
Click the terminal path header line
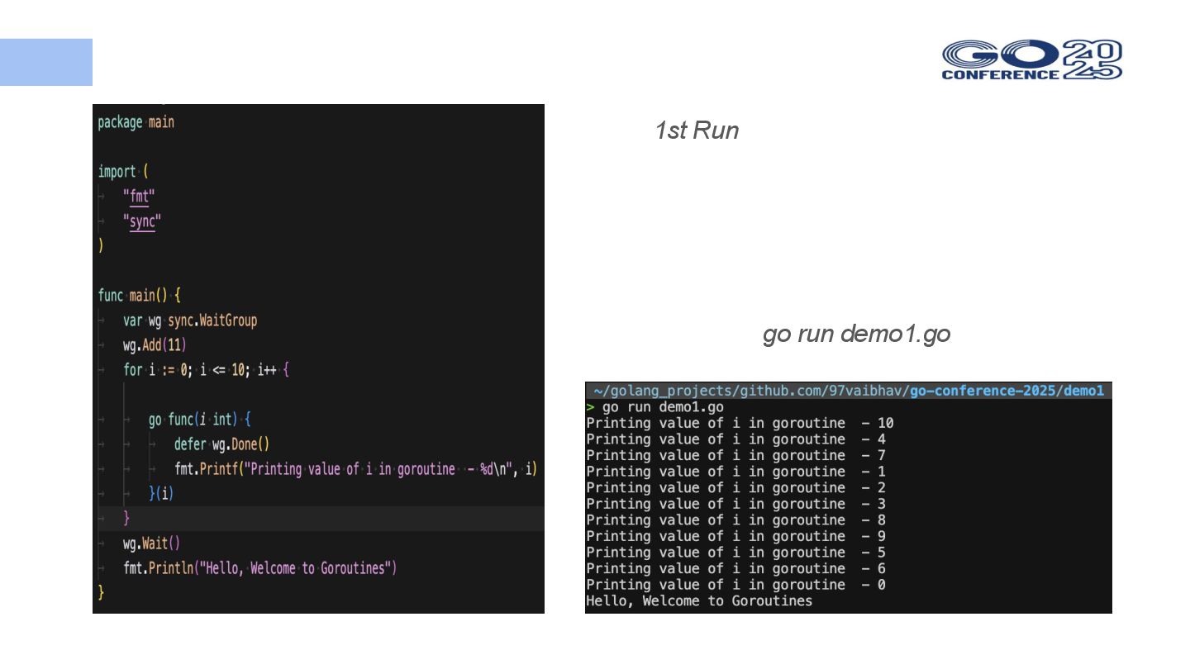849,391
